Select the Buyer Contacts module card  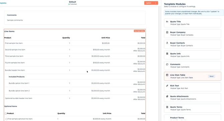coord(193,44)
